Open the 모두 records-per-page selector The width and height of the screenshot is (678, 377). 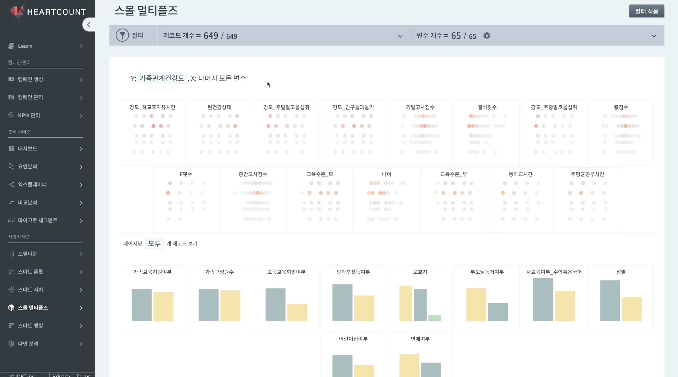pos(154,243)
